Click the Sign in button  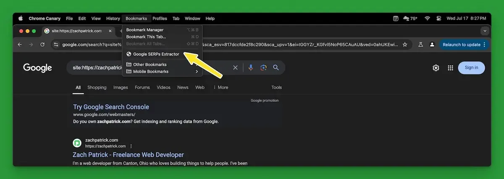pos(471,68)
